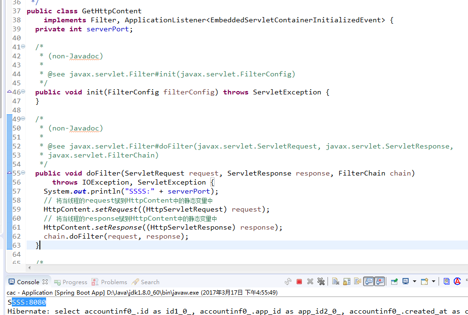Collapse the doFilter method fold at line 55
The image size is (468, 315).
click(23, 172)
